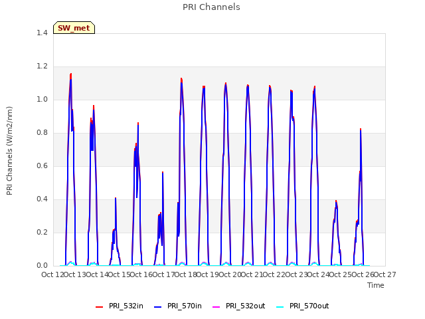Click the y-axis title PRI Channels (W/m2/nm)
Viewport: 425px width, 319px height.
(9, 151)
